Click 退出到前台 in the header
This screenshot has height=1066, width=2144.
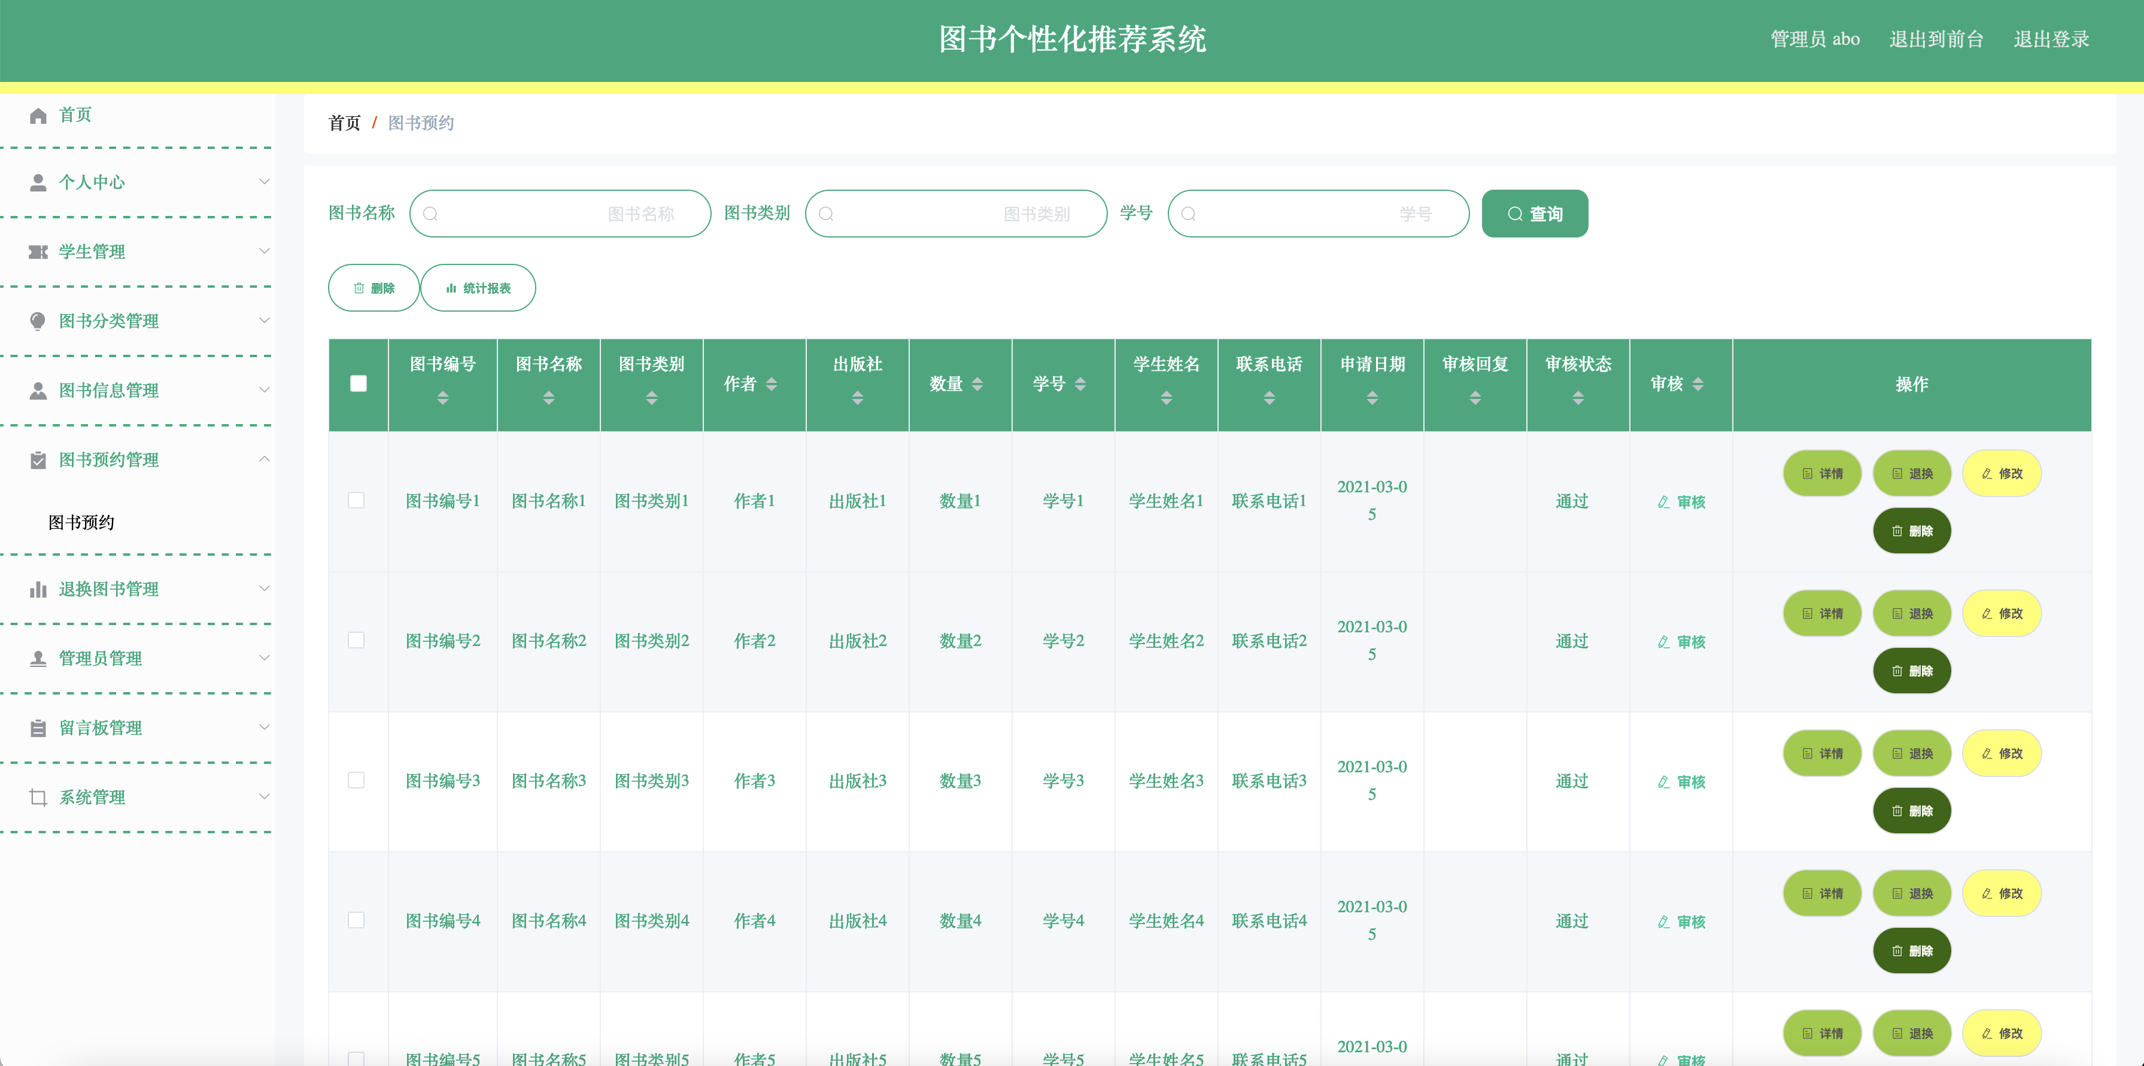click(x=1936, y=39)
